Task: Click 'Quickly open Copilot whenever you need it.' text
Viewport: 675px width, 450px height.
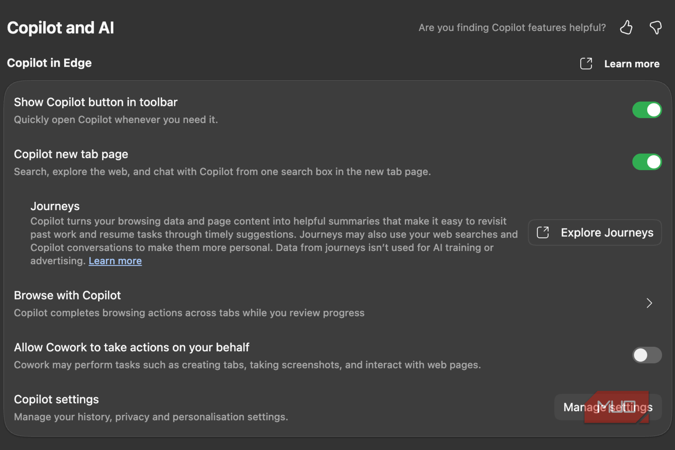Action: coord(116,119)
